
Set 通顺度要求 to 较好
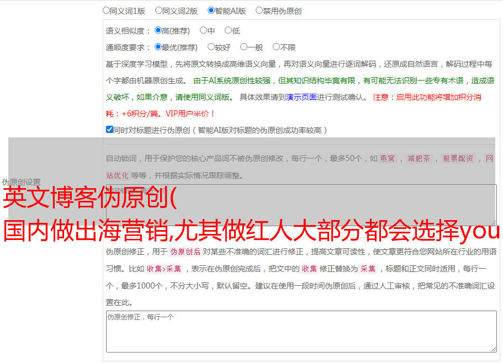[211, 47]
